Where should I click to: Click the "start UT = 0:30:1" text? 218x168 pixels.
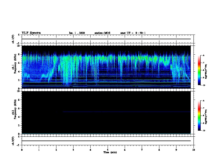(133, 33)
